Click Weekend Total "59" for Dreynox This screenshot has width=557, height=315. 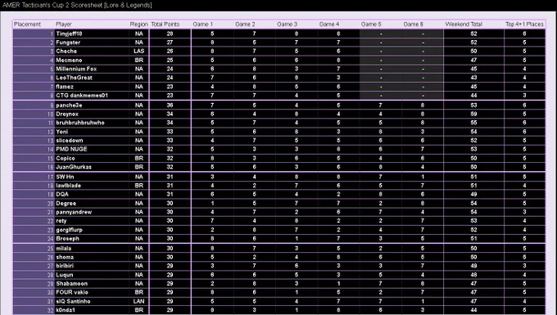[x=473, y=115]
